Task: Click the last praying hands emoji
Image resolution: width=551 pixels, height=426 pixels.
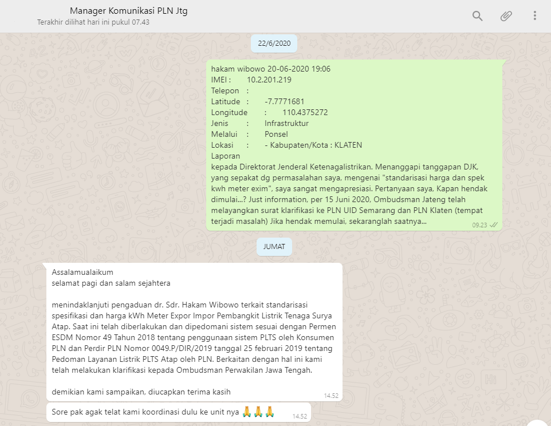Action: click(270, 412)
